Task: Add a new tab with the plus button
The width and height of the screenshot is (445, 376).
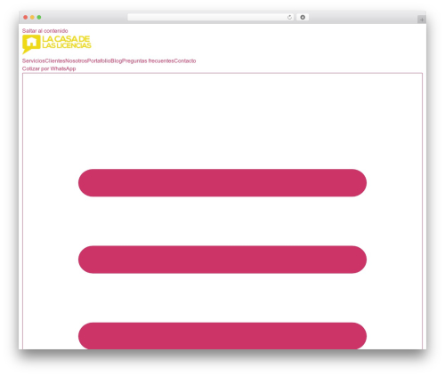Action: pos(422,20)
